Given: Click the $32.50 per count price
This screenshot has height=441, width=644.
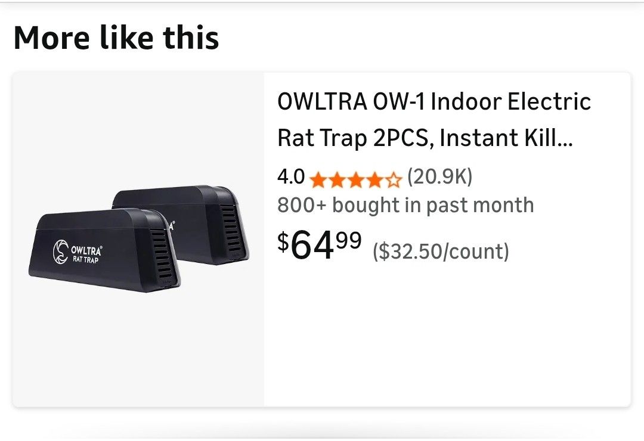Looking at the screenshot, I should [441, 251].
